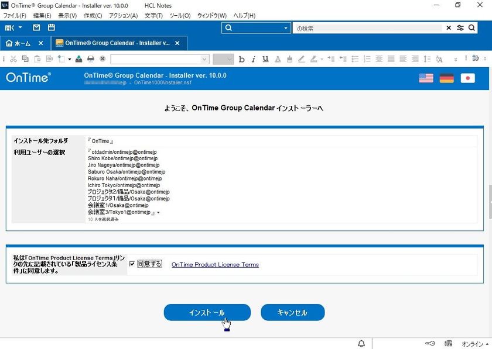The height and width of the screenshot is (349, 492).
Task: Click the save download icon
Action: [x=78, y=59]
